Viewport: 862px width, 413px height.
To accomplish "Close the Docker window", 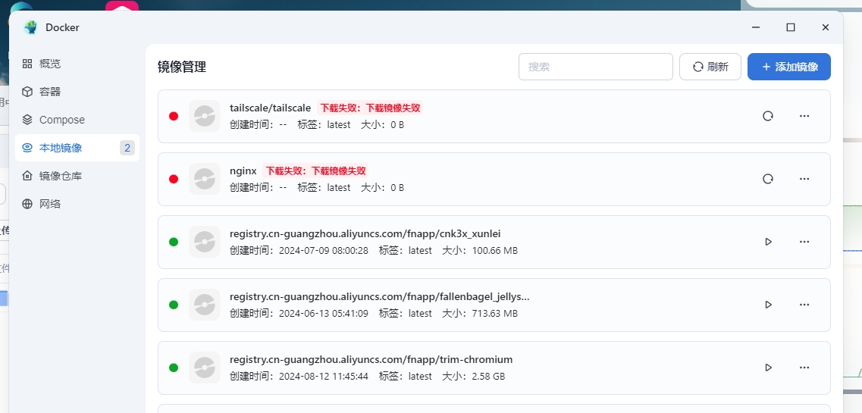I will point(825,27).
